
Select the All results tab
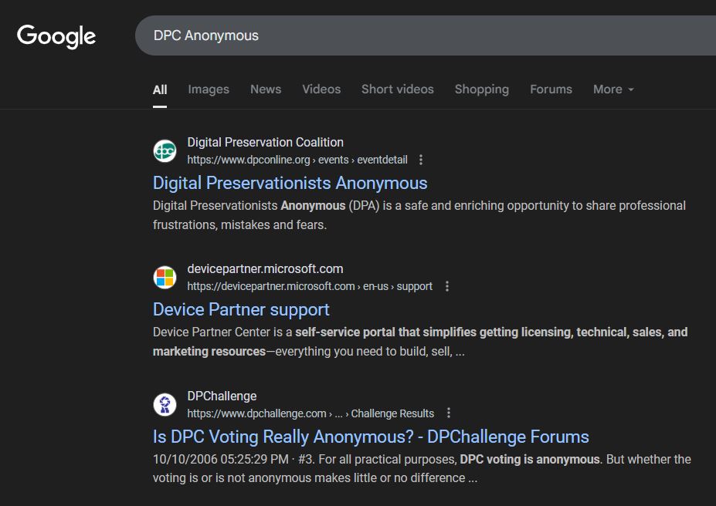click(x=160, y=89)
